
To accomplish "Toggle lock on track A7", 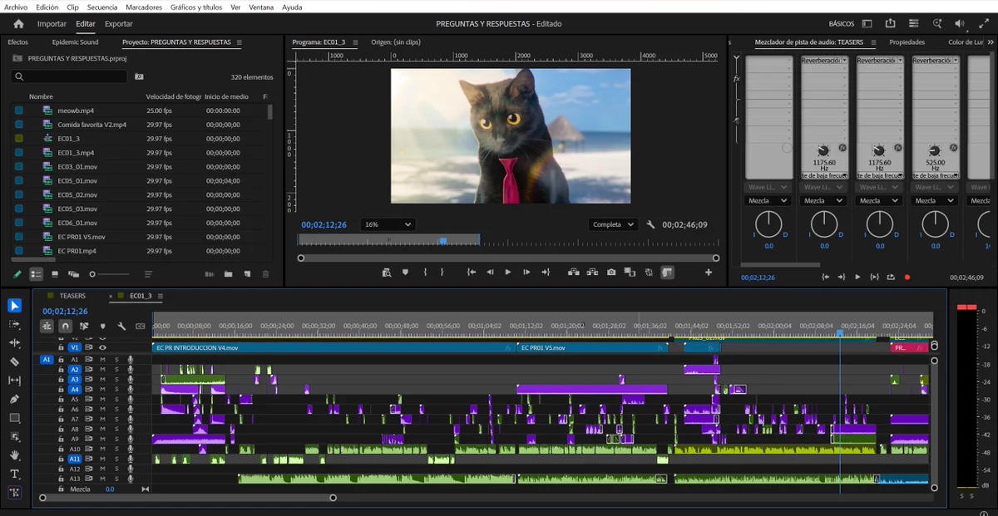I will pyautogui.click(x=61, y=420).
